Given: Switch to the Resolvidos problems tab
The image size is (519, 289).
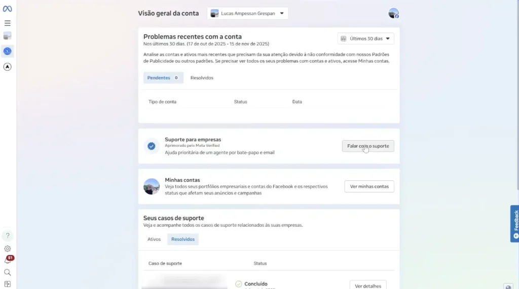Looking at the screenshot, I should tap(202, 78).
